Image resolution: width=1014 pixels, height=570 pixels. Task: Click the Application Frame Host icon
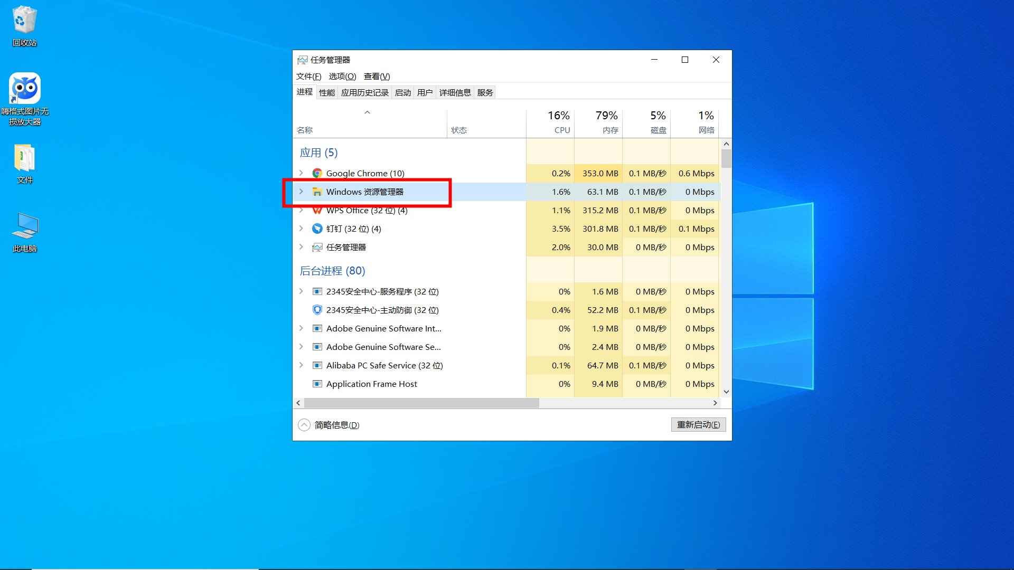click(317, 384)
